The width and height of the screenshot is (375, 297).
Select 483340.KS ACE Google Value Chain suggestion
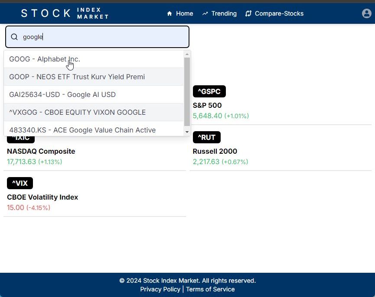(x=94, y=129)
